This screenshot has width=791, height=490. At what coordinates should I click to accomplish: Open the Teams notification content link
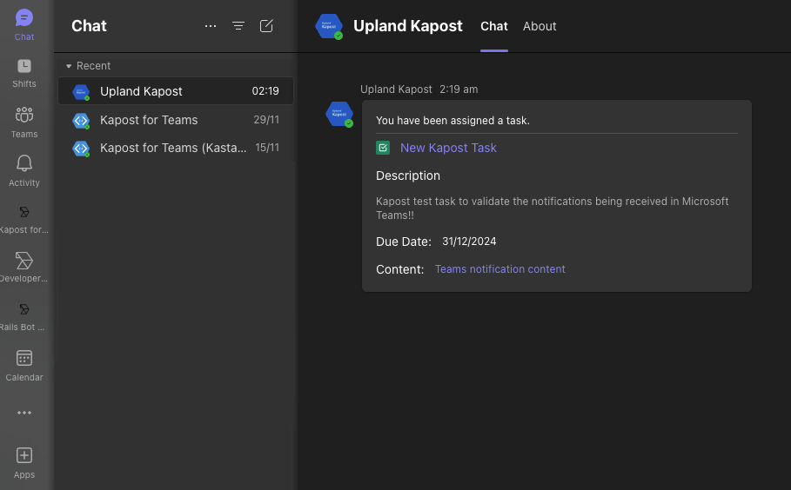pos(500,269)
